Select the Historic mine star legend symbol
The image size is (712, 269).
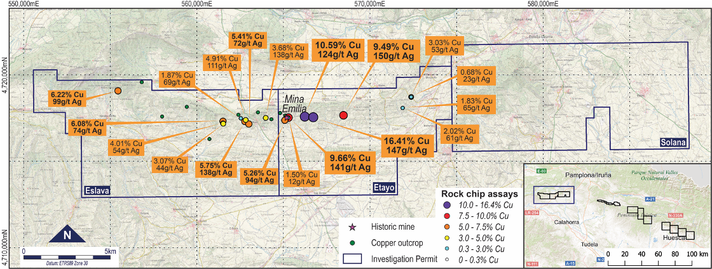tap(352, 226)
